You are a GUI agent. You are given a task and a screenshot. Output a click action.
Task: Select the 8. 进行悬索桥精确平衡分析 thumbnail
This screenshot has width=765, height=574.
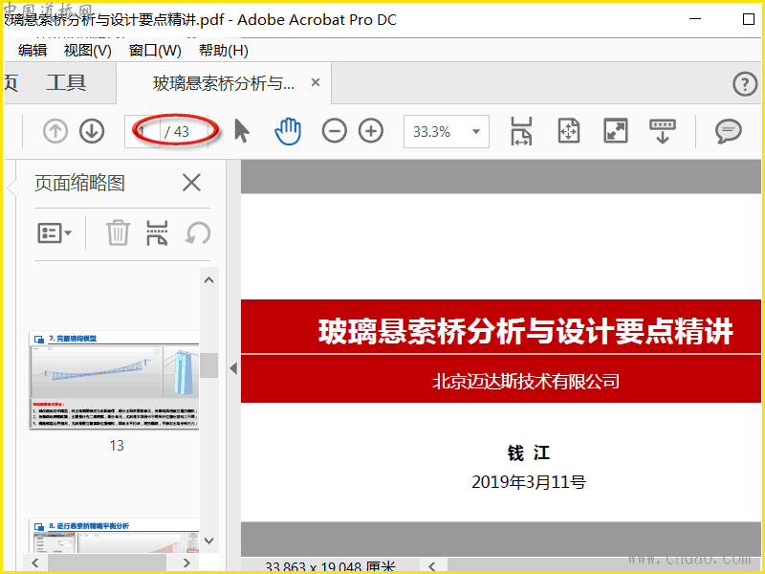(x=114, y=536)
